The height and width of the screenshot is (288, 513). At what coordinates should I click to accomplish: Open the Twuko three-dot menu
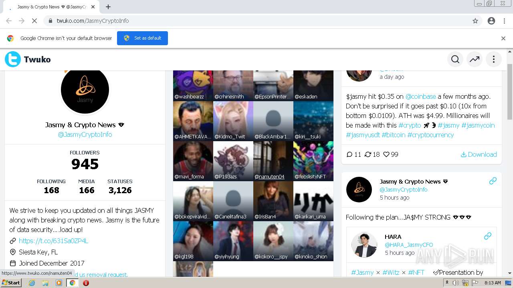tap(494, 60)
